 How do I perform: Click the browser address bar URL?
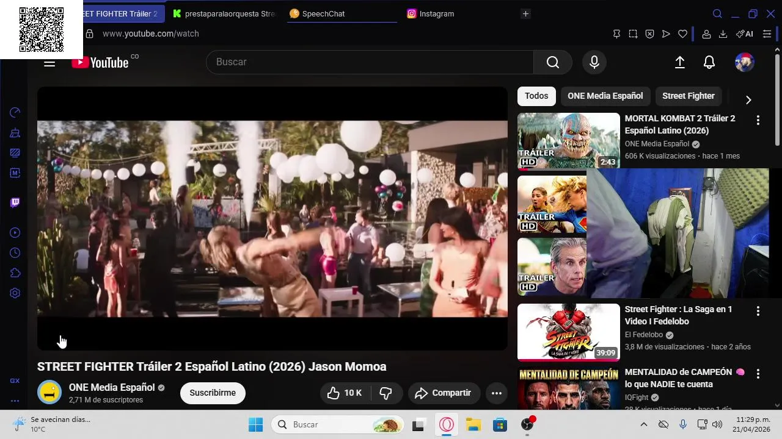(151, 34)
